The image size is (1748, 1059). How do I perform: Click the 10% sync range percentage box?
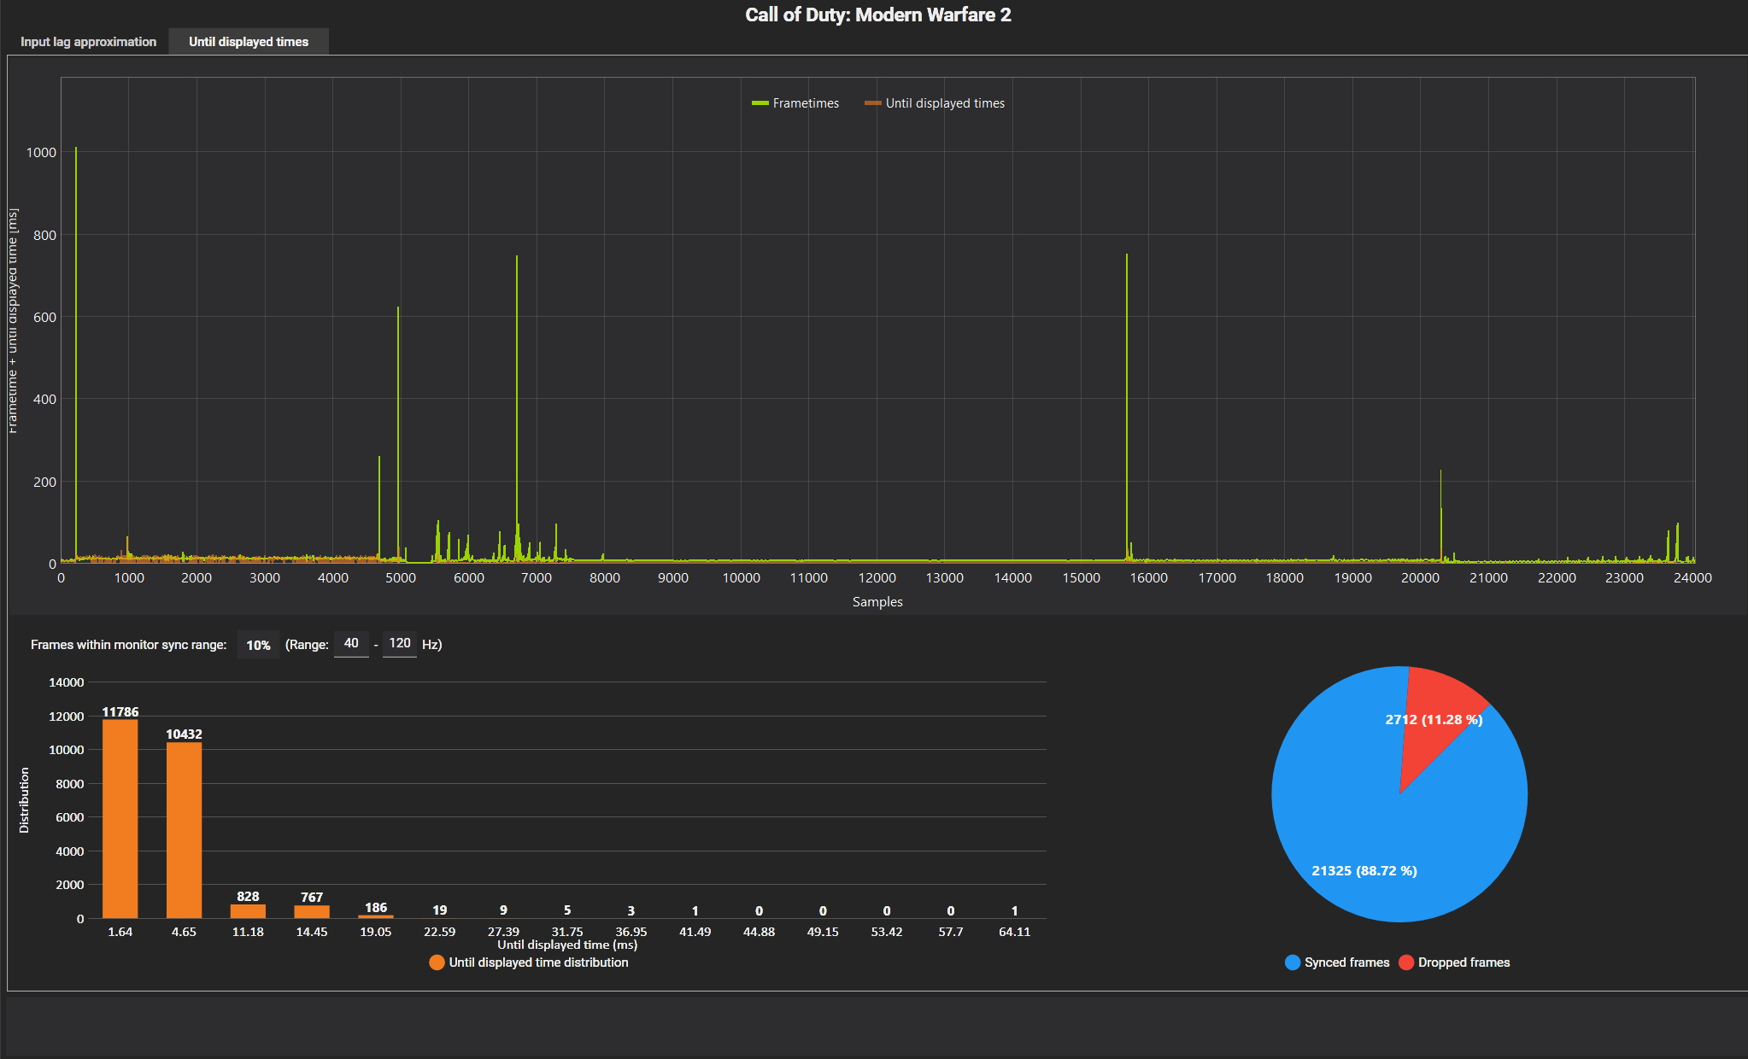pos(258,645)
